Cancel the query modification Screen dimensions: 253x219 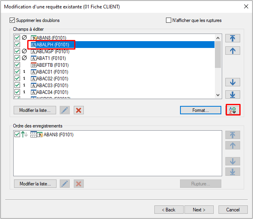(x=233, y=210)
